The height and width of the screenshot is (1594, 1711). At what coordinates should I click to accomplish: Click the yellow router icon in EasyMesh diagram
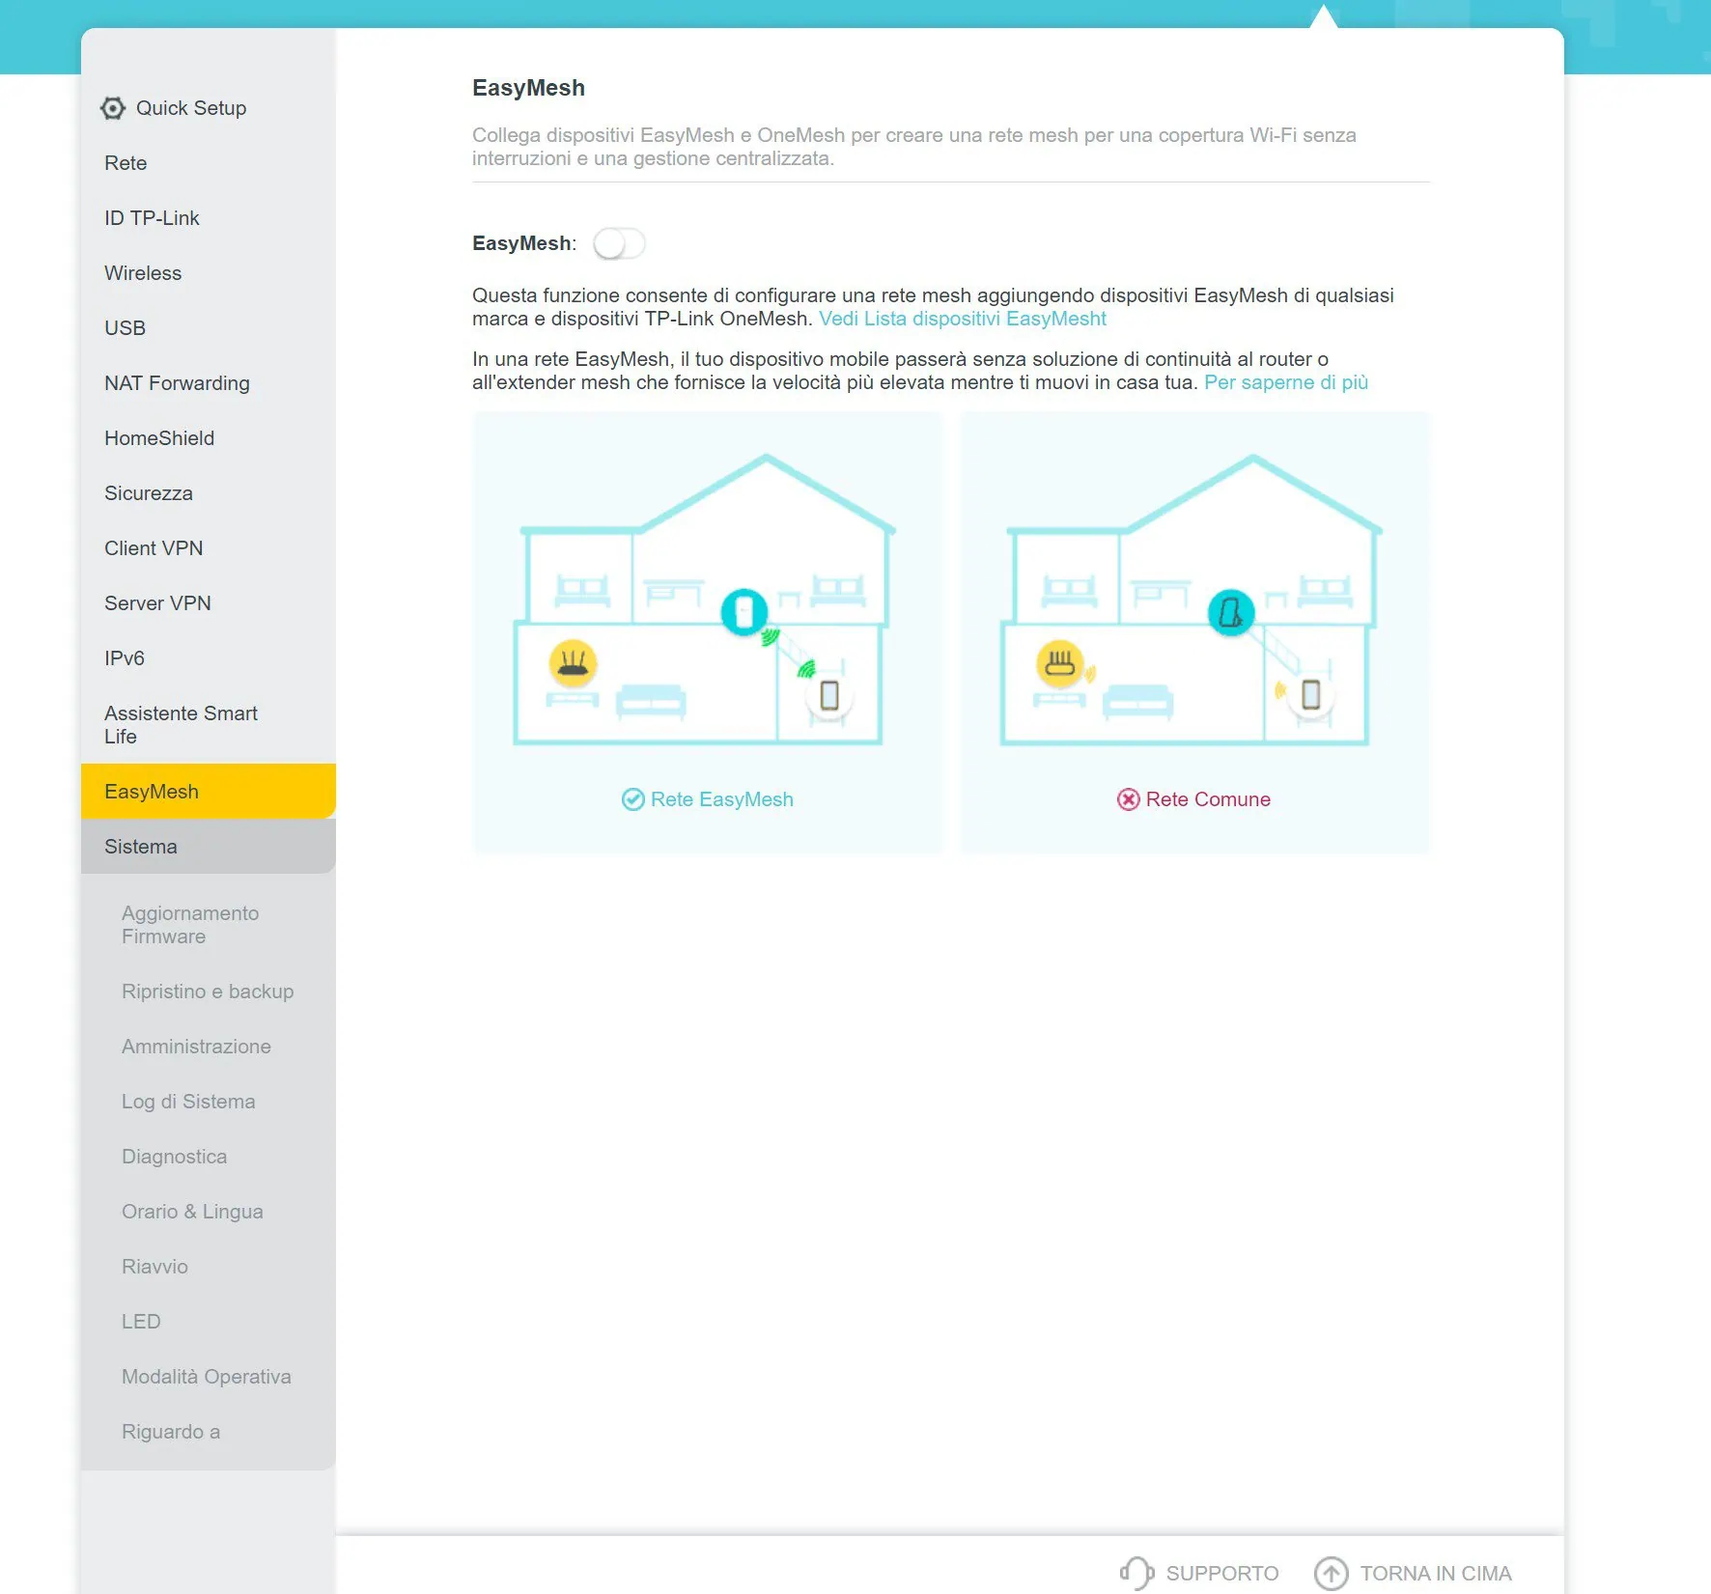574,663
